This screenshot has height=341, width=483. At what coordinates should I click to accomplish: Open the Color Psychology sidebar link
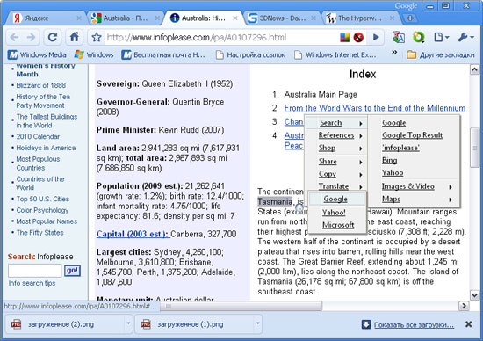pos(42,210)
